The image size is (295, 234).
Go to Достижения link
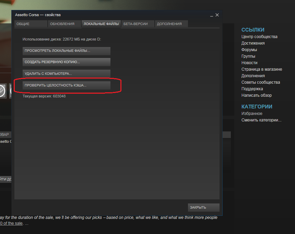[x=253, y=43]
